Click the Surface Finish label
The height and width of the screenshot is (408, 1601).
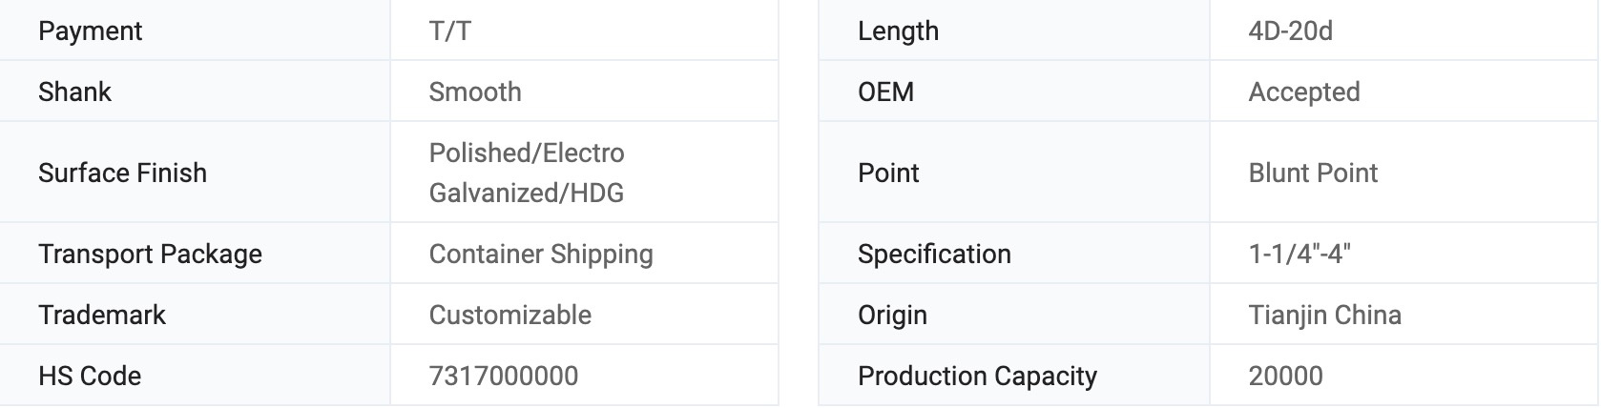click(122, 173)
